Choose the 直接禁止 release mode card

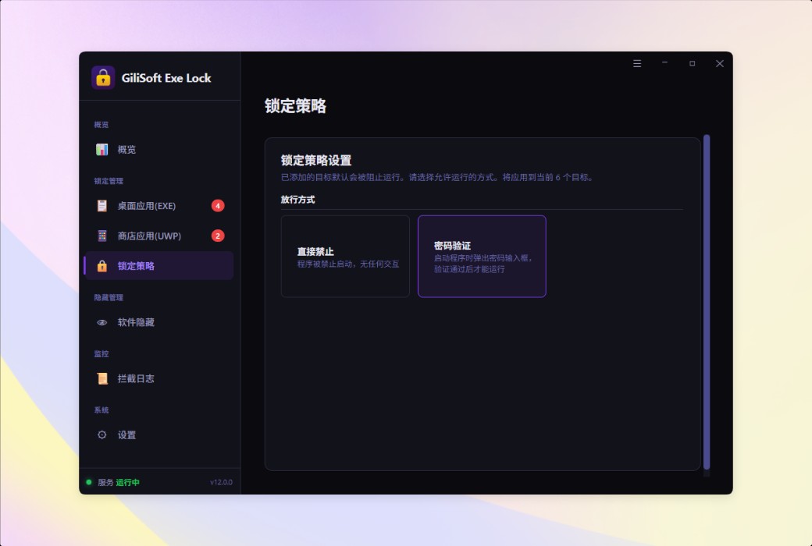[345, 257]
